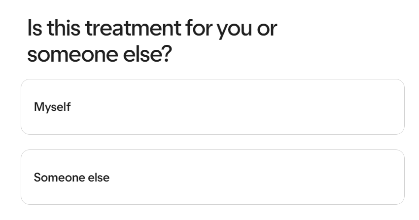Answer that treatment is for Myself

click(213, 107)
